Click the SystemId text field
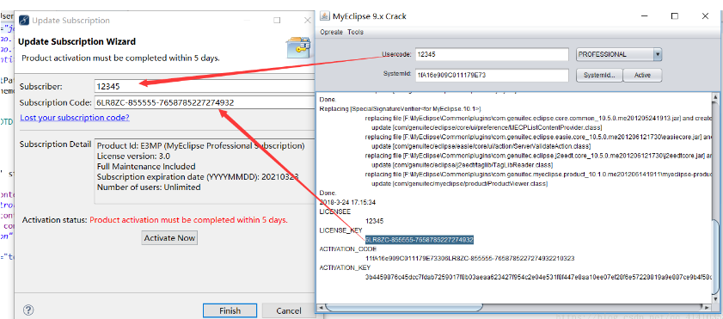 (492, 75)
